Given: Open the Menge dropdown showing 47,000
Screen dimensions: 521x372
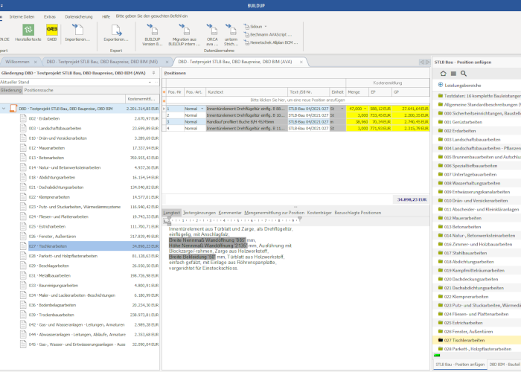Looking at the screenshot, I should pos(365,109).
